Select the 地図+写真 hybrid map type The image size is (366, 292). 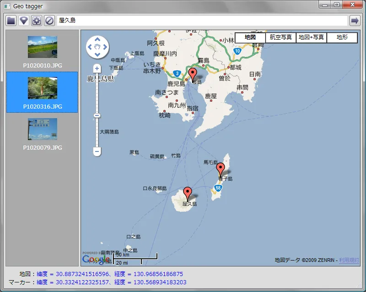(x=311, y=37)
